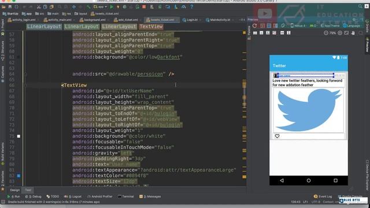
Task: Open the Project side panel
Action: point(2,28)
